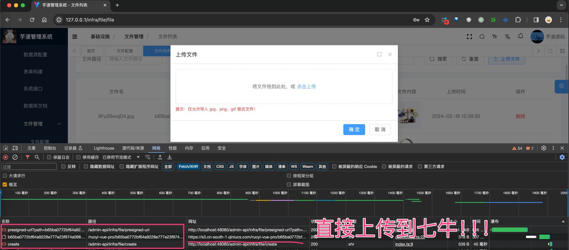Open the DevTools settings gear icon

pos(544,148)
